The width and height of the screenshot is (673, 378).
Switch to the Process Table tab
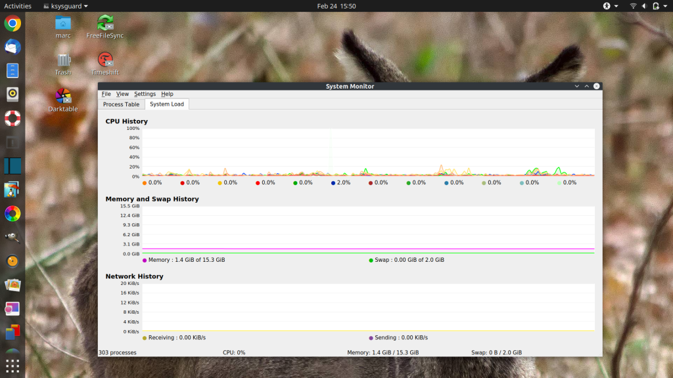(121, 104)
